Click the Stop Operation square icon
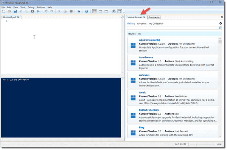Image resolution: width=227 pixels, height=150 pixels. click(x=71, y=11)
